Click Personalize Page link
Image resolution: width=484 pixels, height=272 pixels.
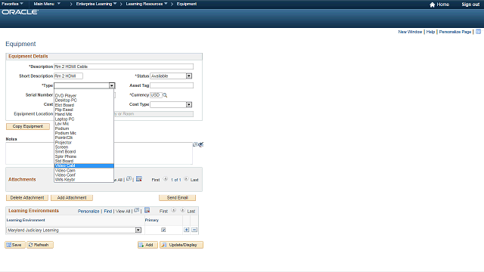[455, 32]
